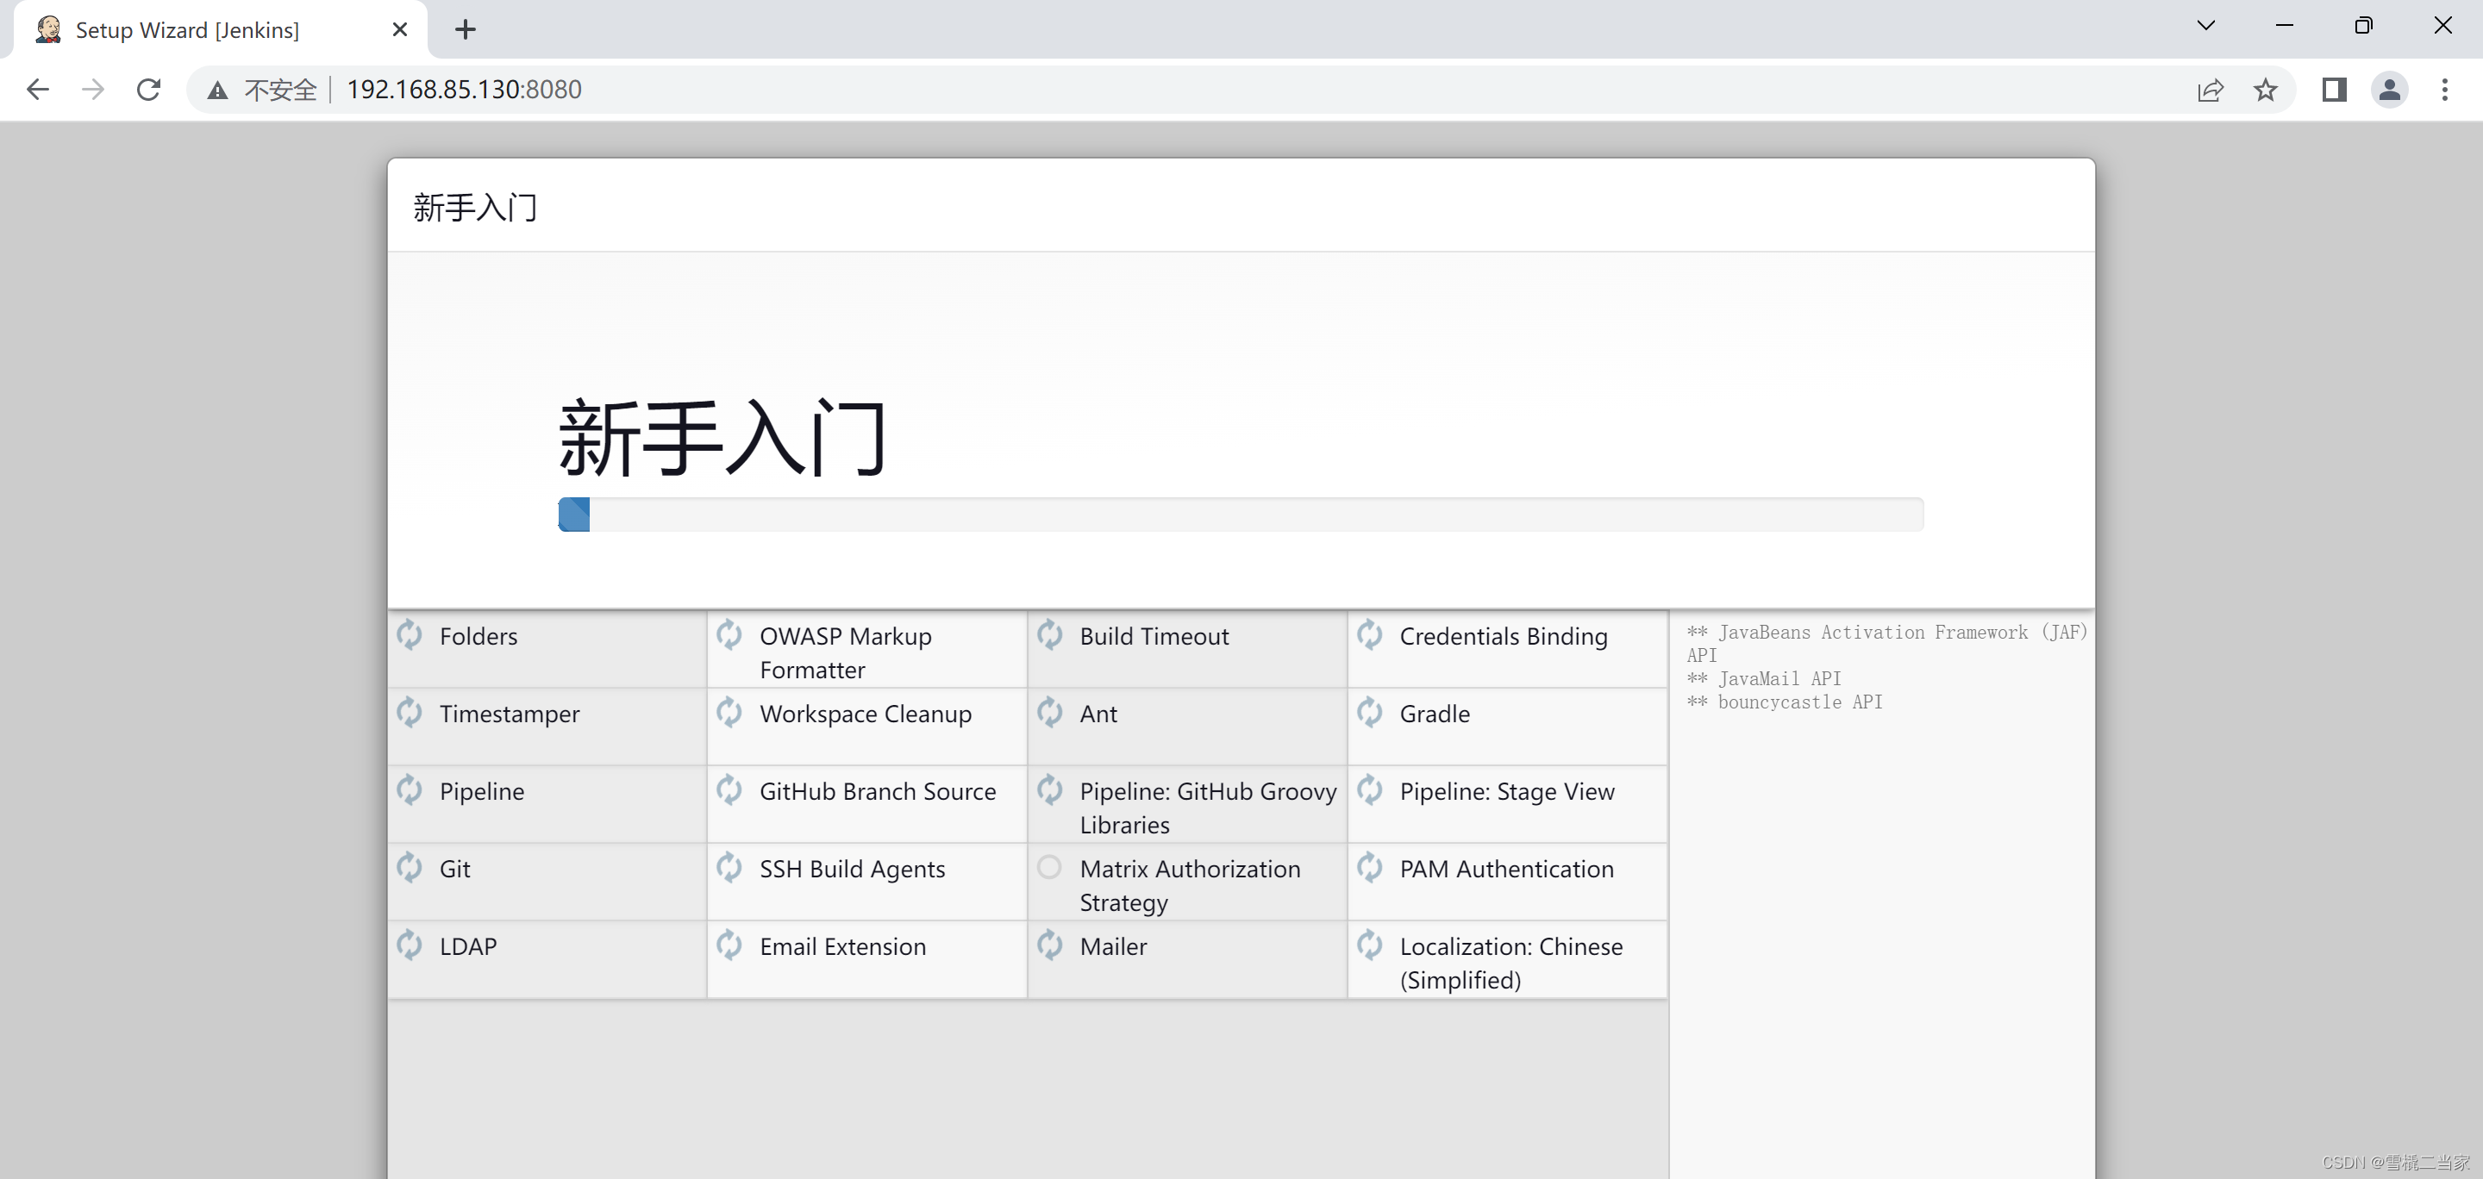Click the OWASP Markup Formatter text
The height and width of the screenshot is (1179, 2483).
click(845, 653)
